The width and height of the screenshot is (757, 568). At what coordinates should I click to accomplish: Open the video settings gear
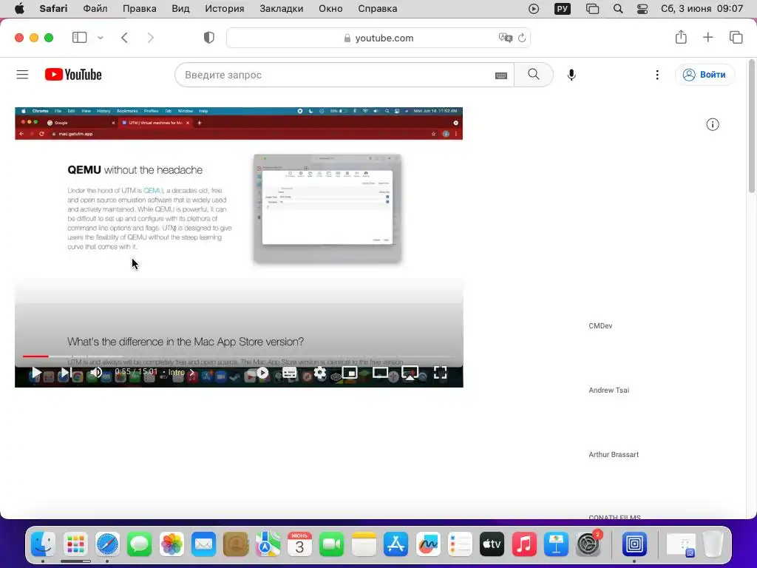(x=319, y=373)
